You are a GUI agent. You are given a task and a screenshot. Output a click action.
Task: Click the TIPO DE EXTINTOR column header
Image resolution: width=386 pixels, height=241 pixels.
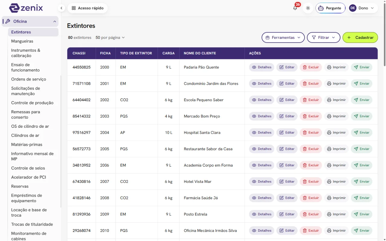(x=136, y=53)
